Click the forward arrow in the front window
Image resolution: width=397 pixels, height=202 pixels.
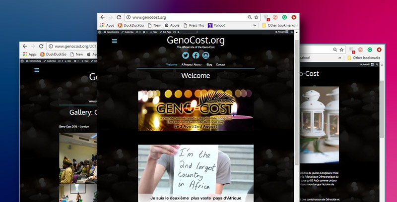tap(110, 17)
